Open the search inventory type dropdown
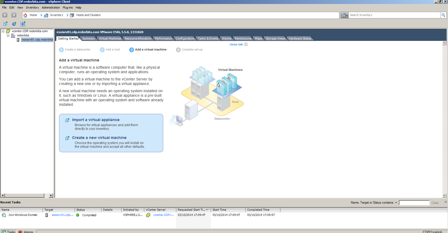 click(x=344, y=15)
